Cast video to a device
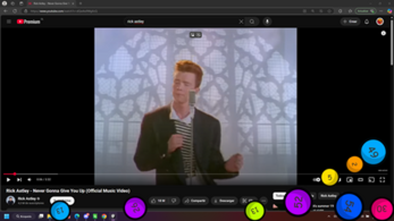 click(371, 180)
